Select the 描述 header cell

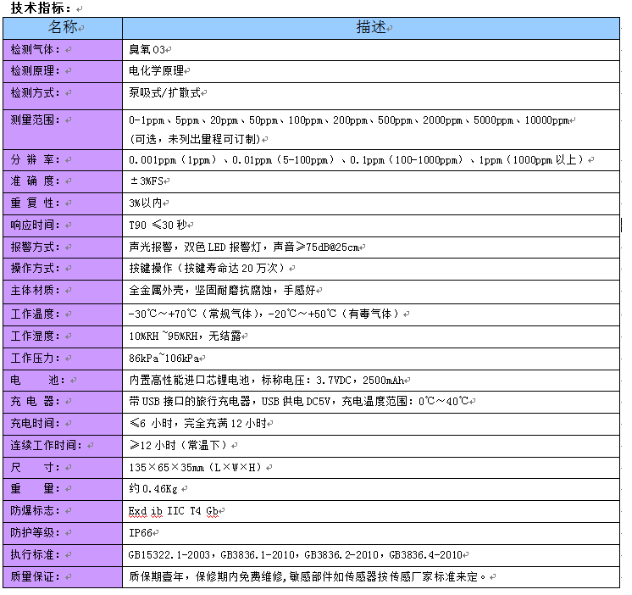pyautogui.click(x=371, y=28)
